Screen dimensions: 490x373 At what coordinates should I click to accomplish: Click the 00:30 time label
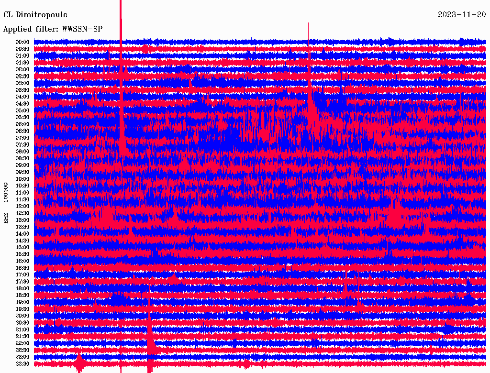22,49
